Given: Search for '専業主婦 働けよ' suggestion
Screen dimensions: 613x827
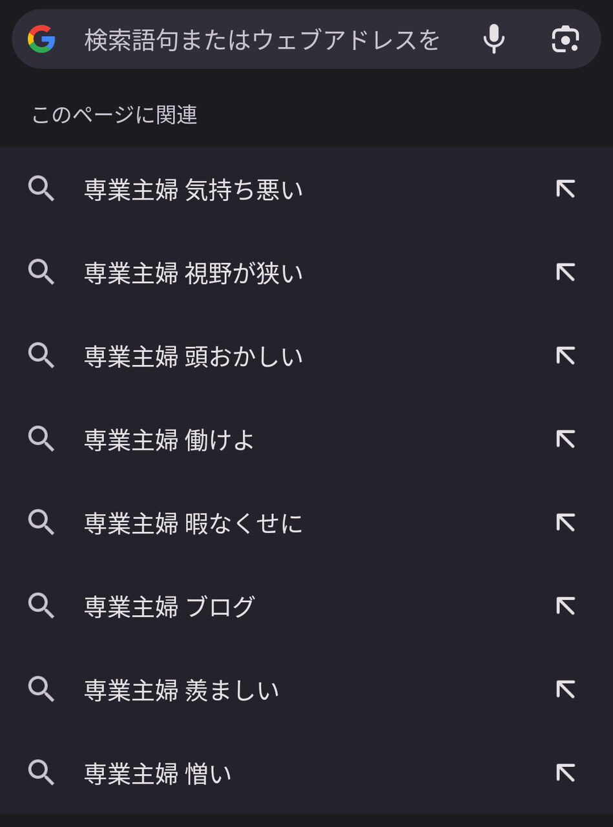Looking at the screenshot, I should (169, 440).
